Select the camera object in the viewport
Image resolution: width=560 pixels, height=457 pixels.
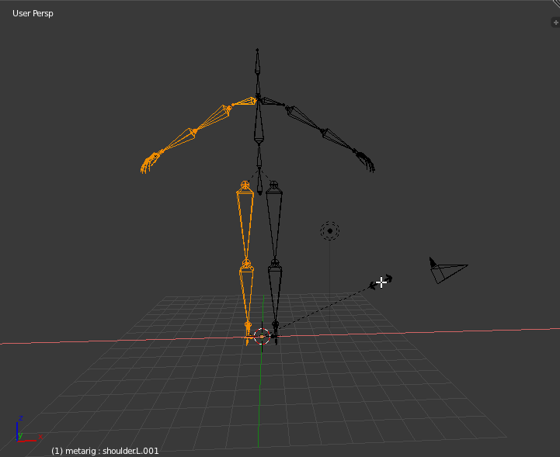448,270
